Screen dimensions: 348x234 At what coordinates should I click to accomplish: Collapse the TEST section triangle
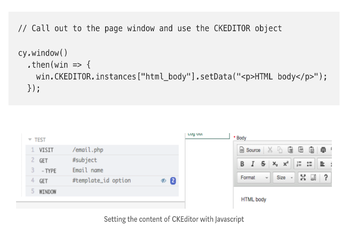pyautogui.click(x=30, y=139)
